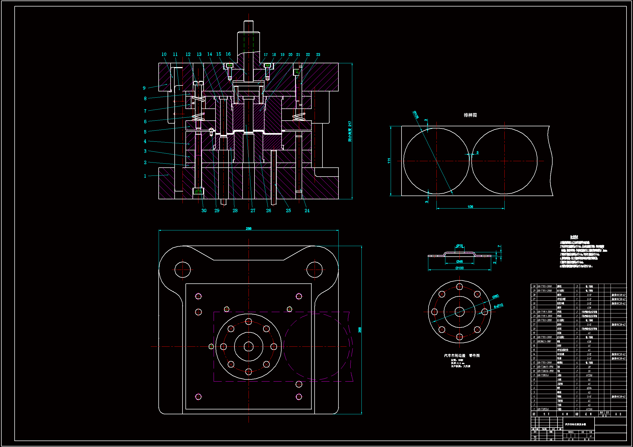The image size is (633, 447).
Task: Click part callout number 24
Action: click(307, 211)
